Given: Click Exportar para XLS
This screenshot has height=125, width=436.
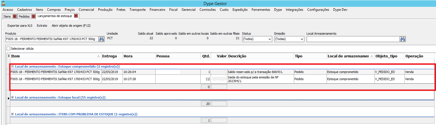Looking at the screenshot, I should (x=20, y=26).
